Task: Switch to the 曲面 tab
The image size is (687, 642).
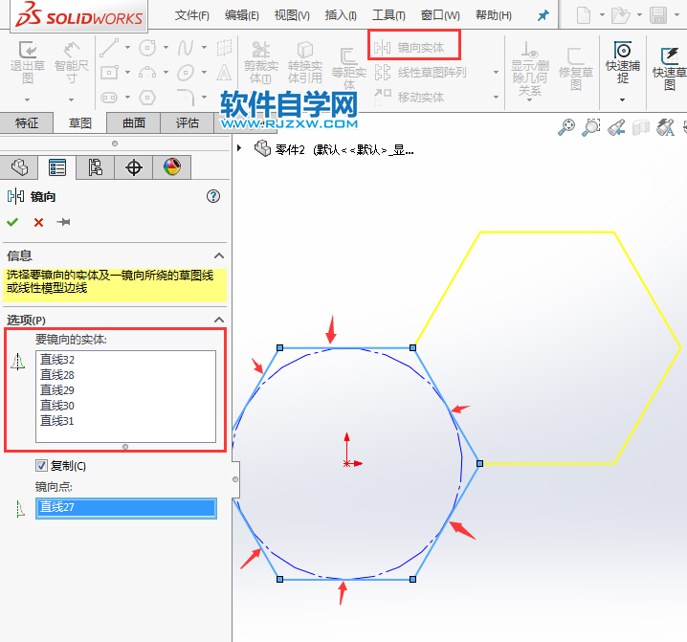Action: click(134, 122)
